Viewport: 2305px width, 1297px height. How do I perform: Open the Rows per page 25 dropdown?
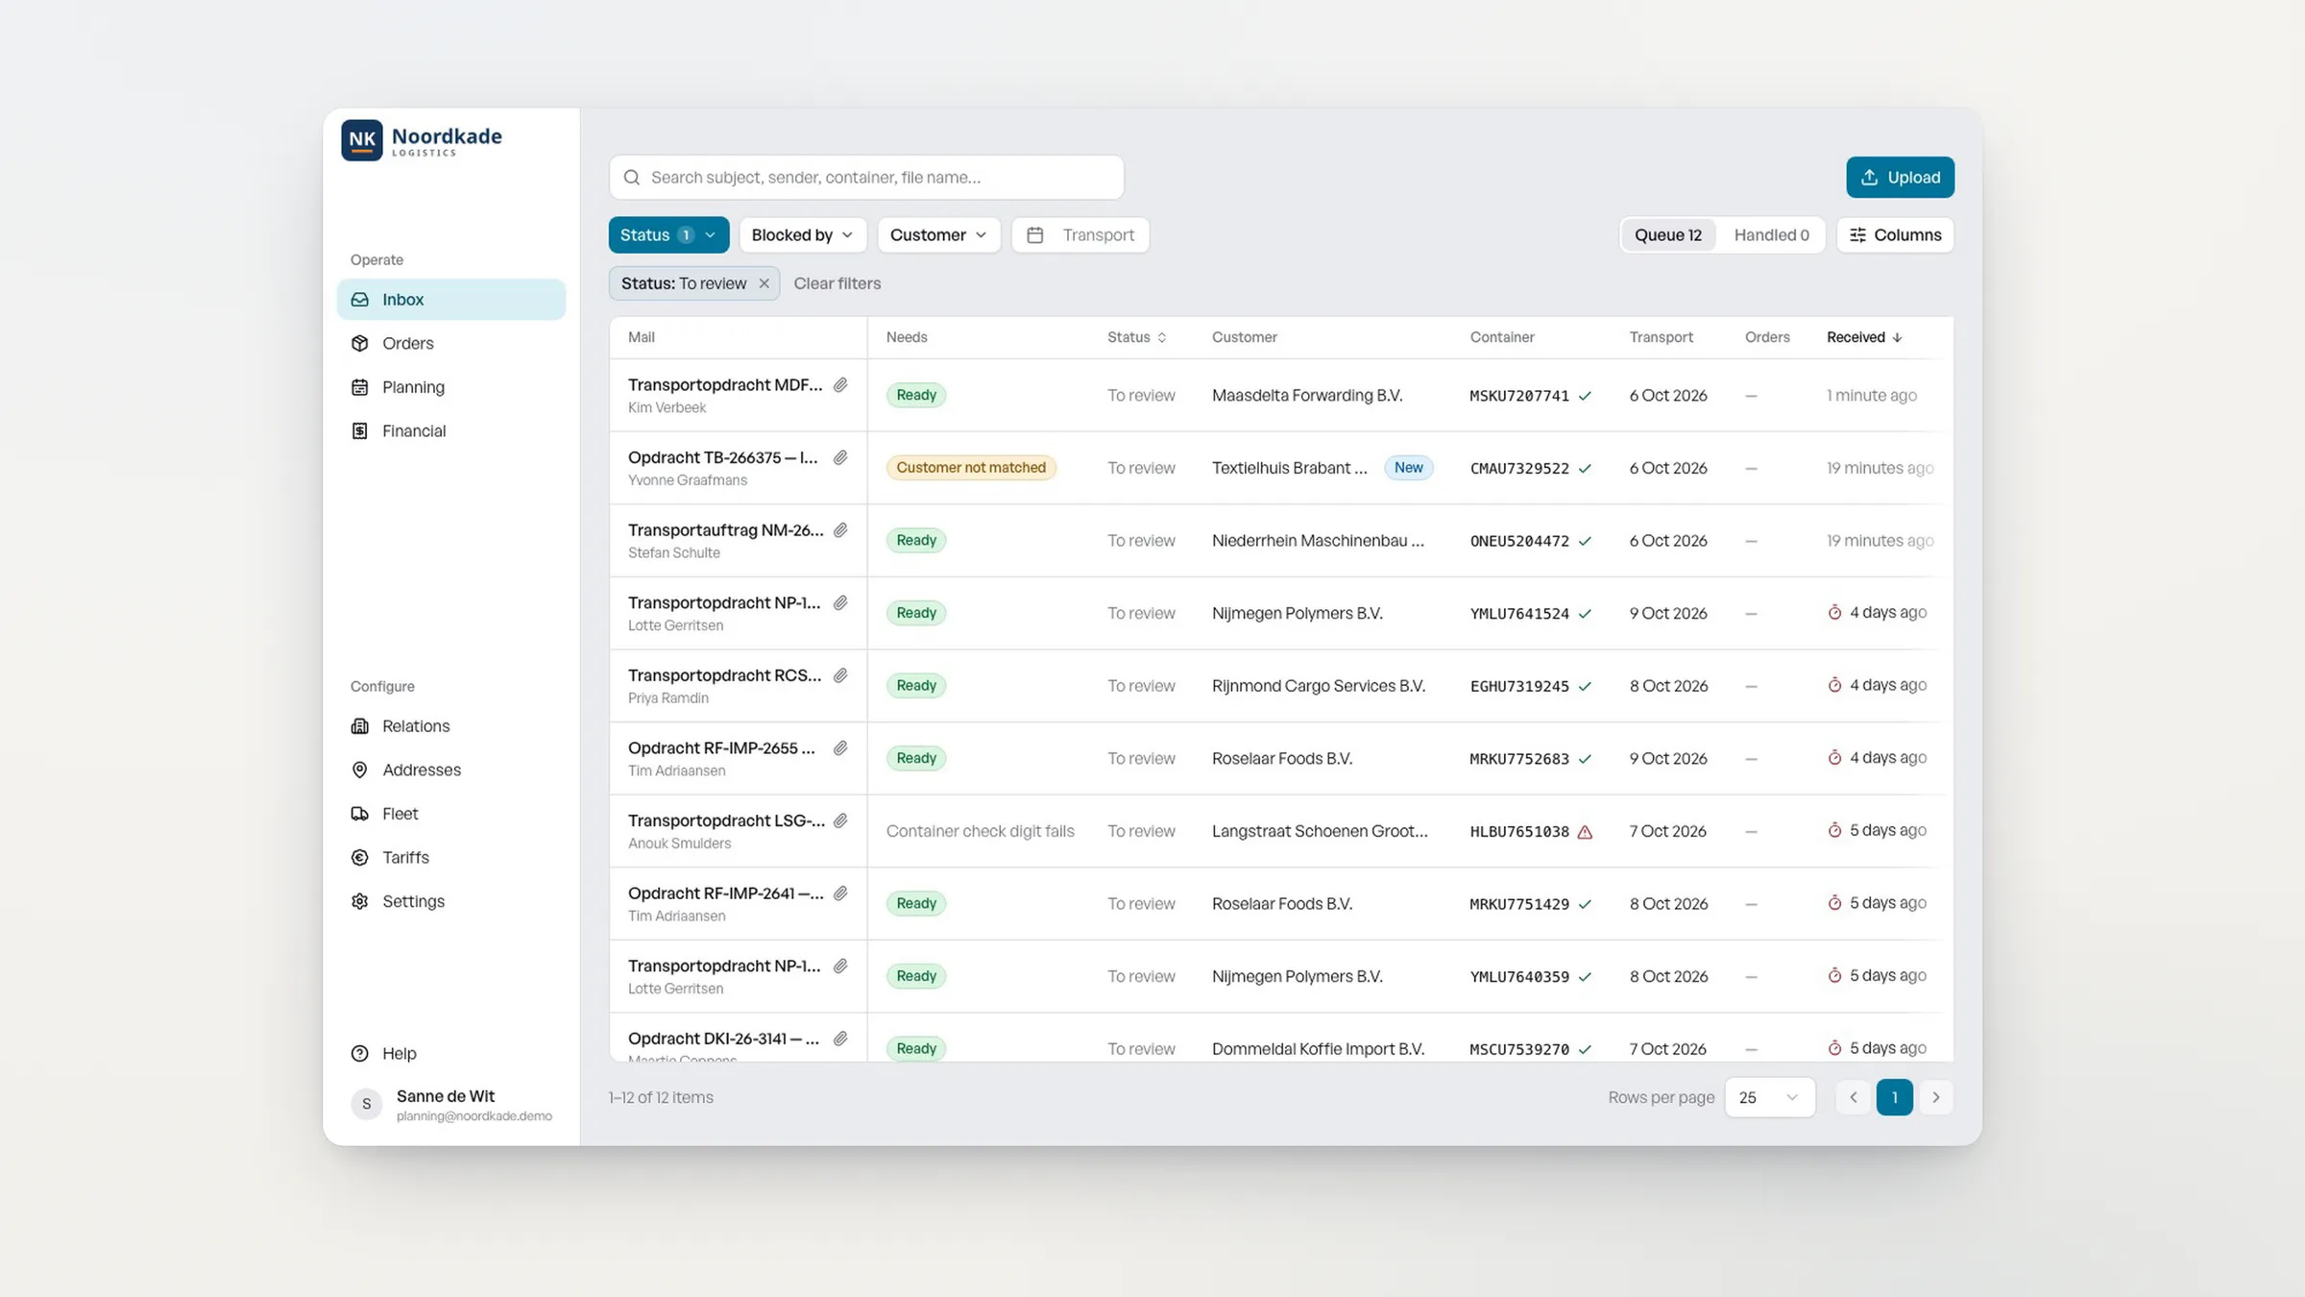1769,1097
